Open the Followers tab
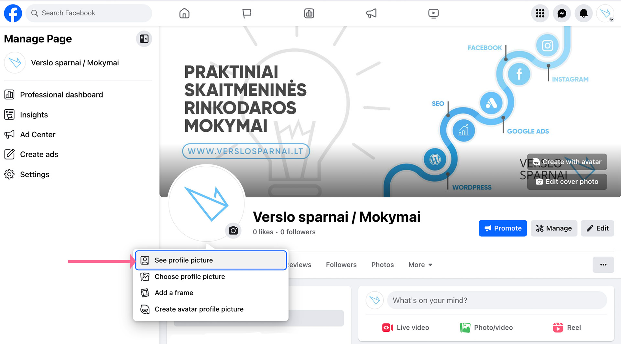Image resolution: width=621 pixels, height=344 pixels. click(341, 265)
